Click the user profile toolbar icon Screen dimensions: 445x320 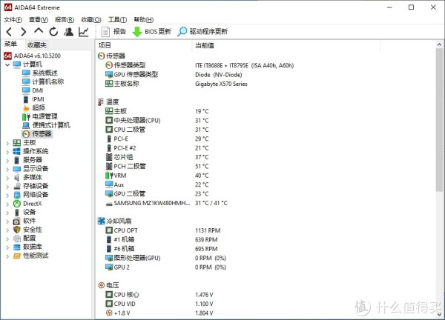[x=68, y=32]
